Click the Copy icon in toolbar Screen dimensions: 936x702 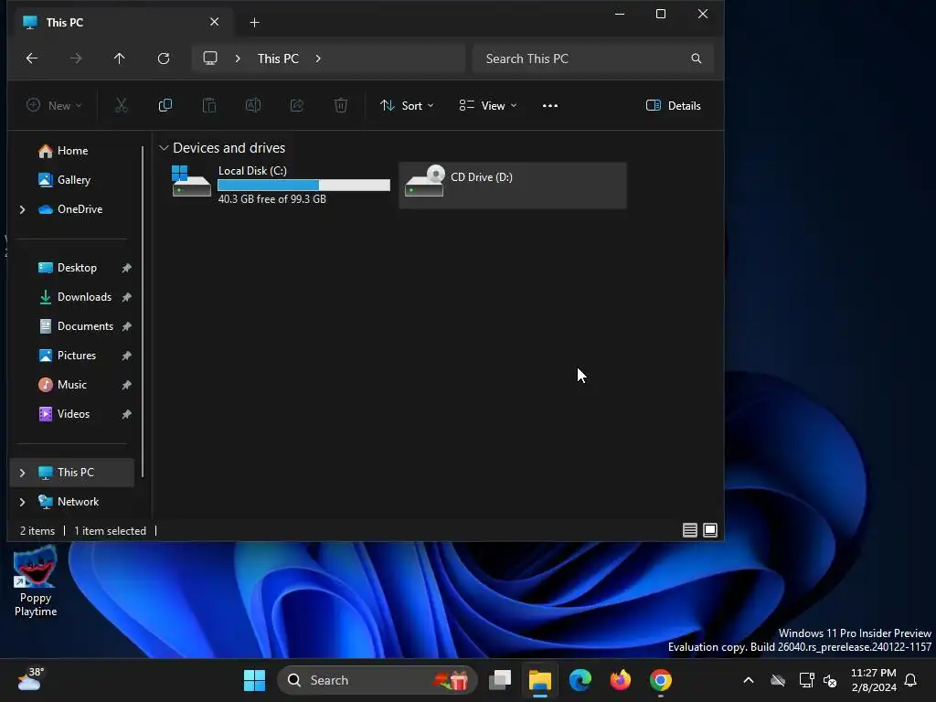[x=165, y=106]
